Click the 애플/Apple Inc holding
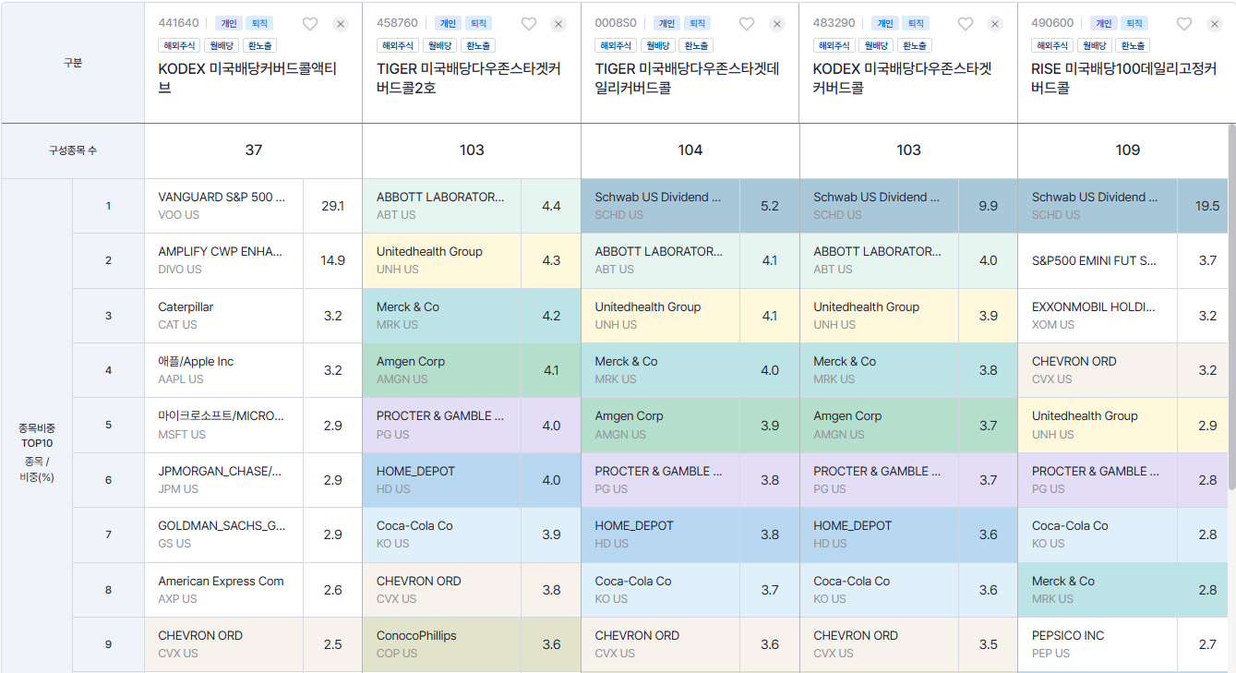The image size is (1236, 673). 224,370
